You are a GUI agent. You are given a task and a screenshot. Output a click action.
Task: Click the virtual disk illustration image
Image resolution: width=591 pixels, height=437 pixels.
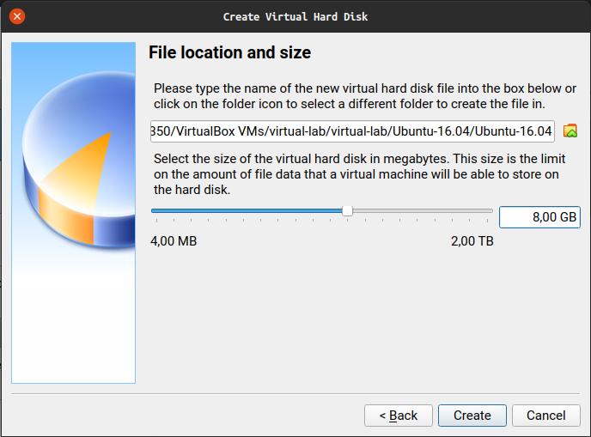tap(74, 213)
